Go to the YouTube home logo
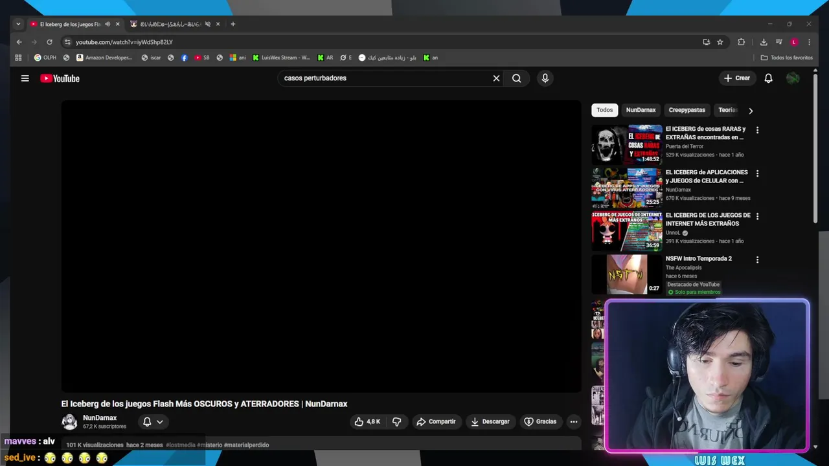Viewport: 829px width, 466px height. click(60, 78)
